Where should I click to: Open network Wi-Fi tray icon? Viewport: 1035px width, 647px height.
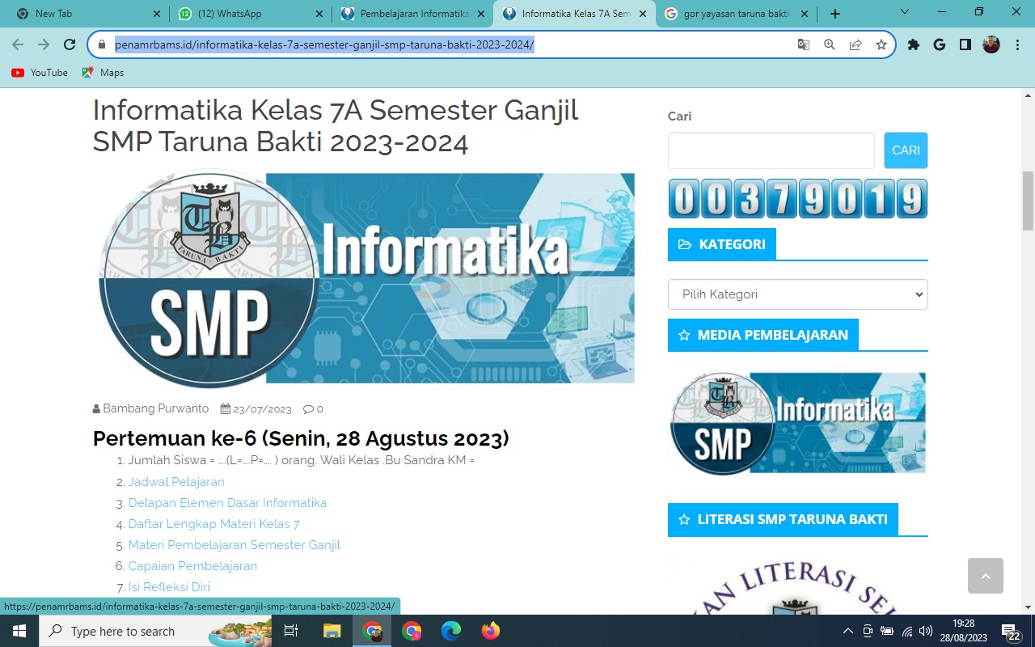click(907, 631)
